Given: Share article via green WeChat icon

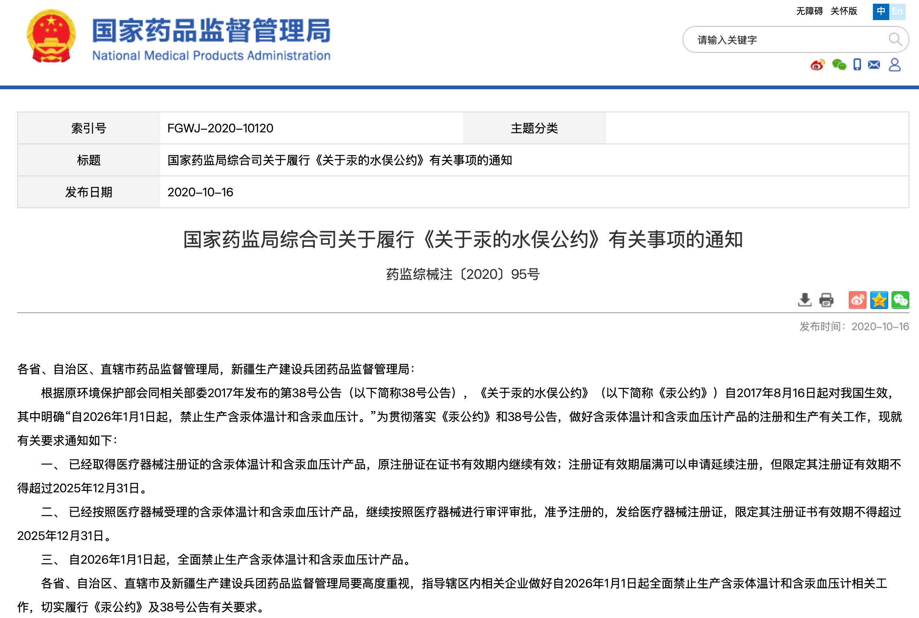Looking at the screenshot, I should 900,300.
